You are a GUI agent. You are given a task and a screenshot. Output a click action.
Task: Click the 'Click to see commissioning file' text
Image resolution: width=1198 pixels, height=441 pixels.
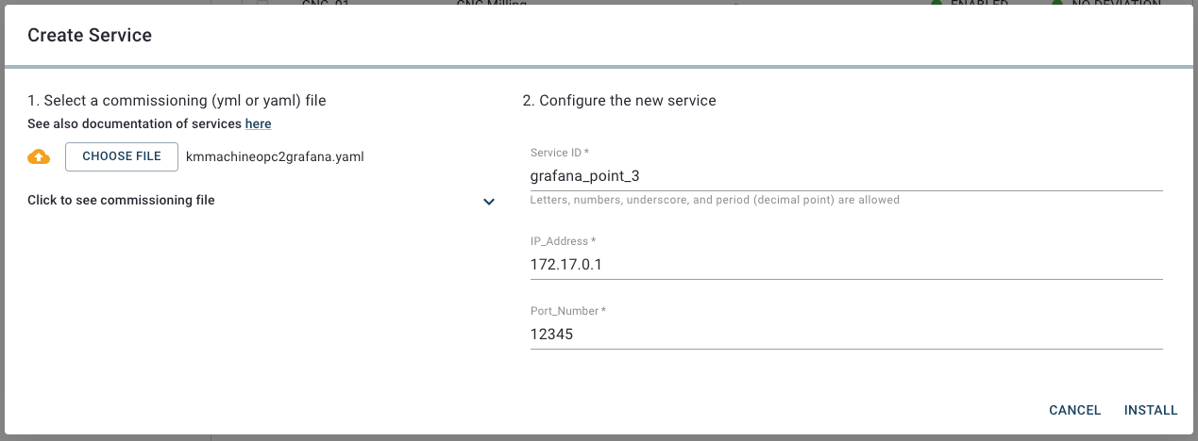pyautogui.click(x=121, y=200)
